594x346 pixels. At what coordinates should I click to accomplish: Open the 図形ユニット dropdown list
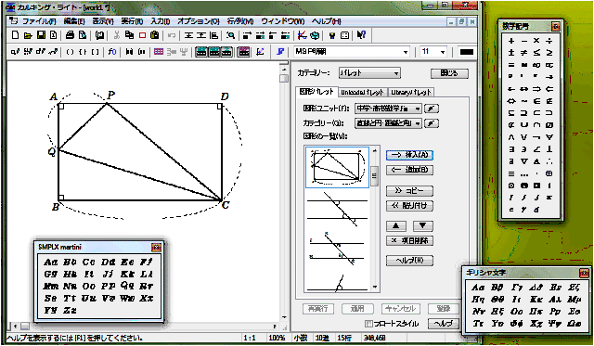tap(417, 109)
